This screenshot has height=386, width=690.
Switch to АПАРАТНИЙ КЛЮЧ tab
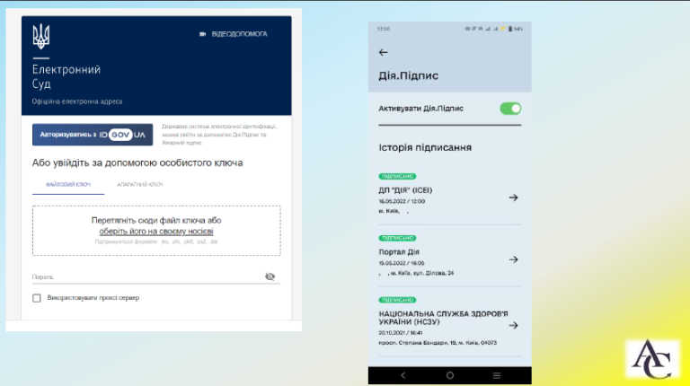(140, 185)
